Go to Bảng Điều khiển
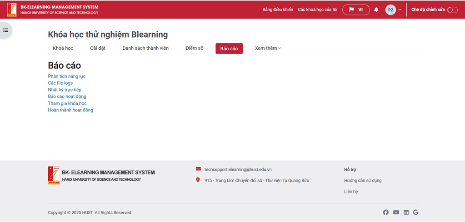Viewport: 465px width, 222px height. [278, 10]
